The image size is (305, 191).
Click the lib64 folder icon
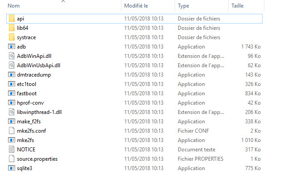pyautogui.click(x=12, y=28)
